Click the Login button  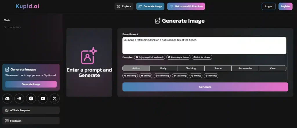269,6
